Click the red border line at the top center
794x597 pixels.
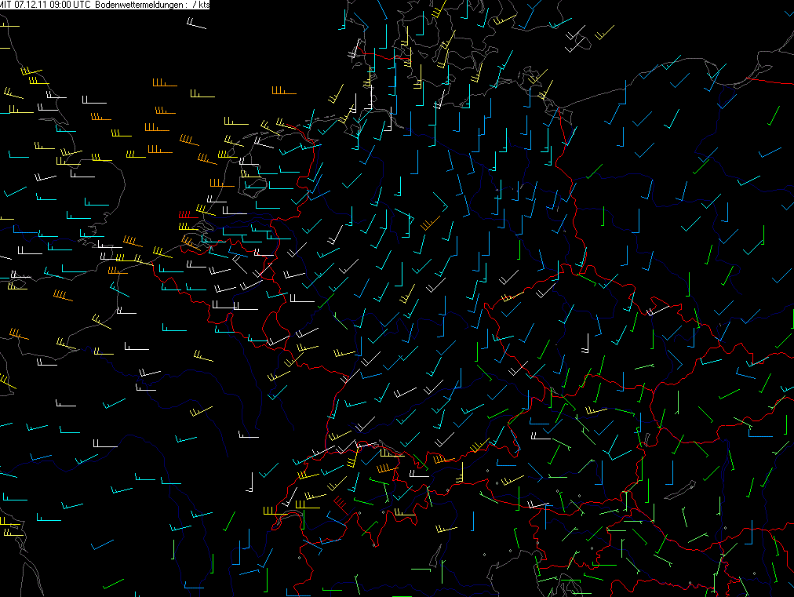pos(384,56)
